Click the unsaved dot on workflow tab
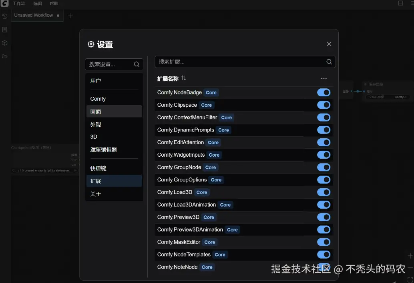The height and width of the screenshot is (283, 414). pos(58,16)
